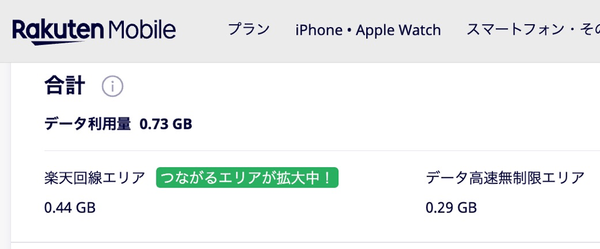600x249 pixels.
Task: Click the 0.44 GB usage value
Action: coord(70,208)
